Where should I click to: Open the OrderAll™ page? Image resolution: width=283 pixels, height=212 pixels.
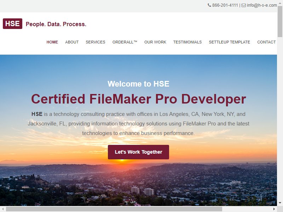click(x=125, y=42)
